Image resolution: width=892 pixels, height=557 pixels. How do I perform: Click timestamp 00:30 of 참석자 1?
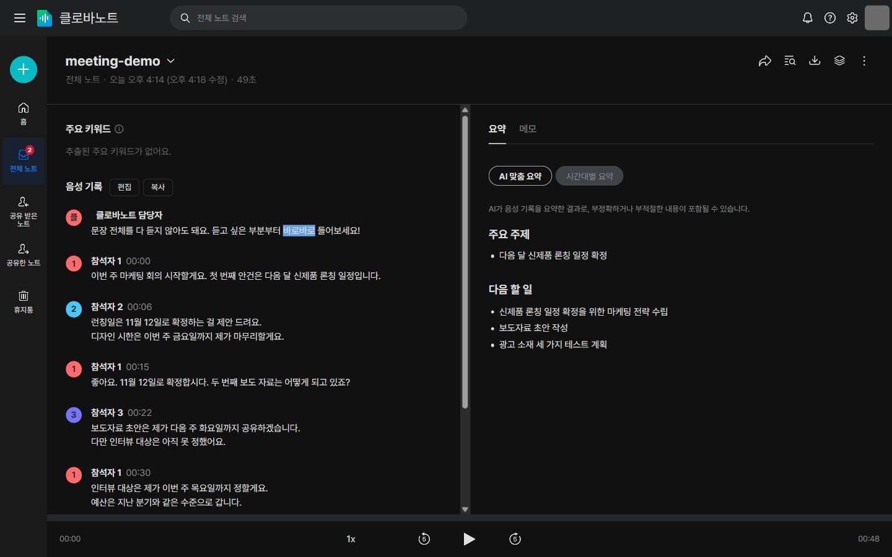click(x=138, y=473)
